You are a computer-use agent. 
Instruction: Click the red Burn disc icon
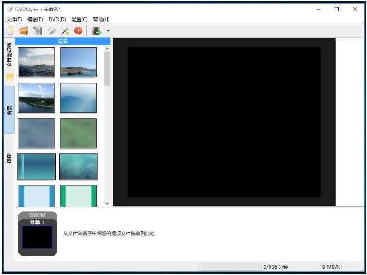tap(79, 31)
